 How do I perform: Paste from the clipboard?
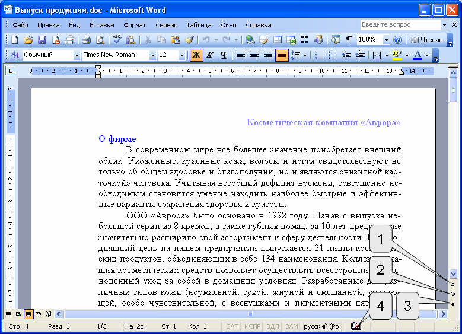point(176,40)
